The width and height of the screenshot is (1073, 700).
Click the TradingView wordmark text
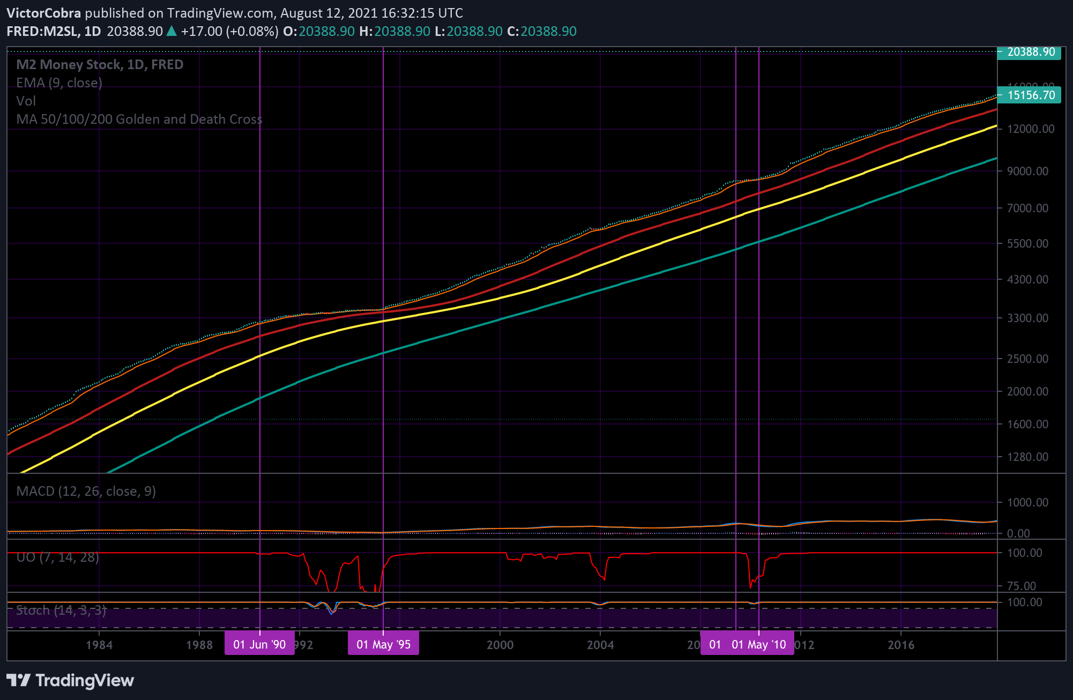tap(85, 681)
